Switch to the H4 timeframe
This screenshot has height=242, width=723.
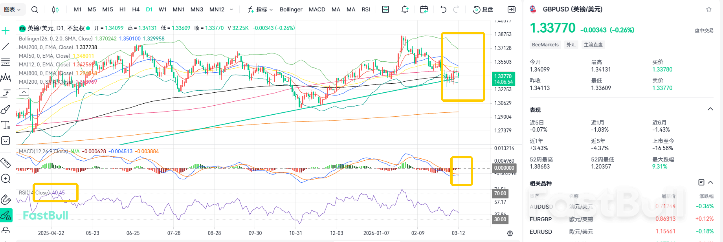coord(136,9)
